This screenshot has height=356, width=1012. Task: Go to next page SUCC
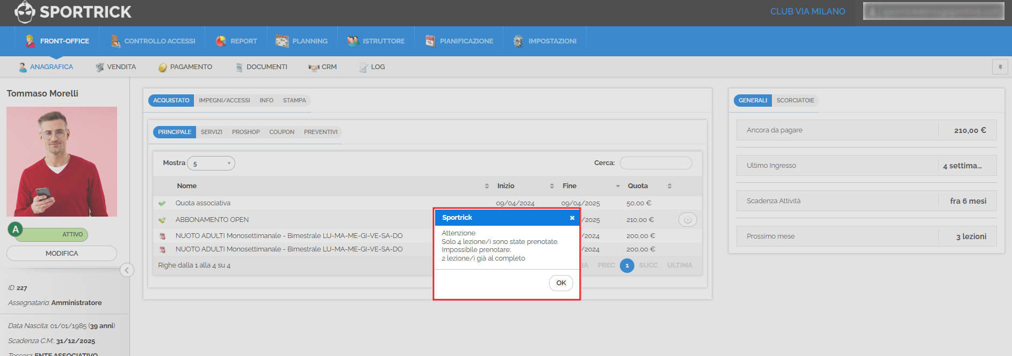[648, 265]
